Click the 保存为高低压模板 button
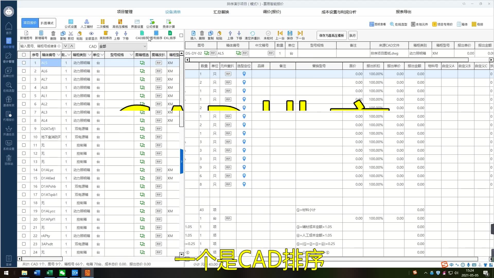The width and height of the screenshot is (494, 278). (331, 36)
